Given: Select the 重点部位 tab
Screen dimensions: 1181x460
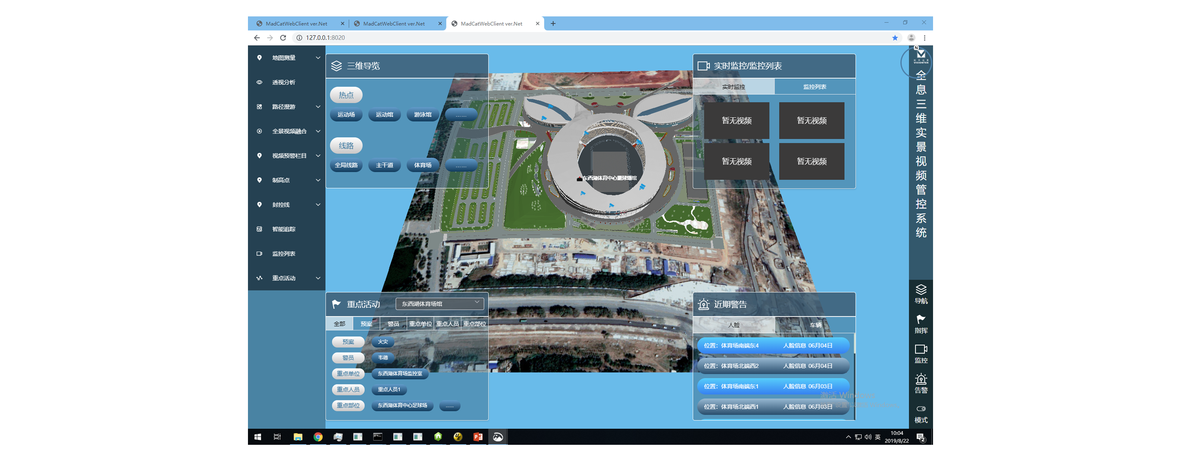Looking at the screenshot, I should coord(474,324).
